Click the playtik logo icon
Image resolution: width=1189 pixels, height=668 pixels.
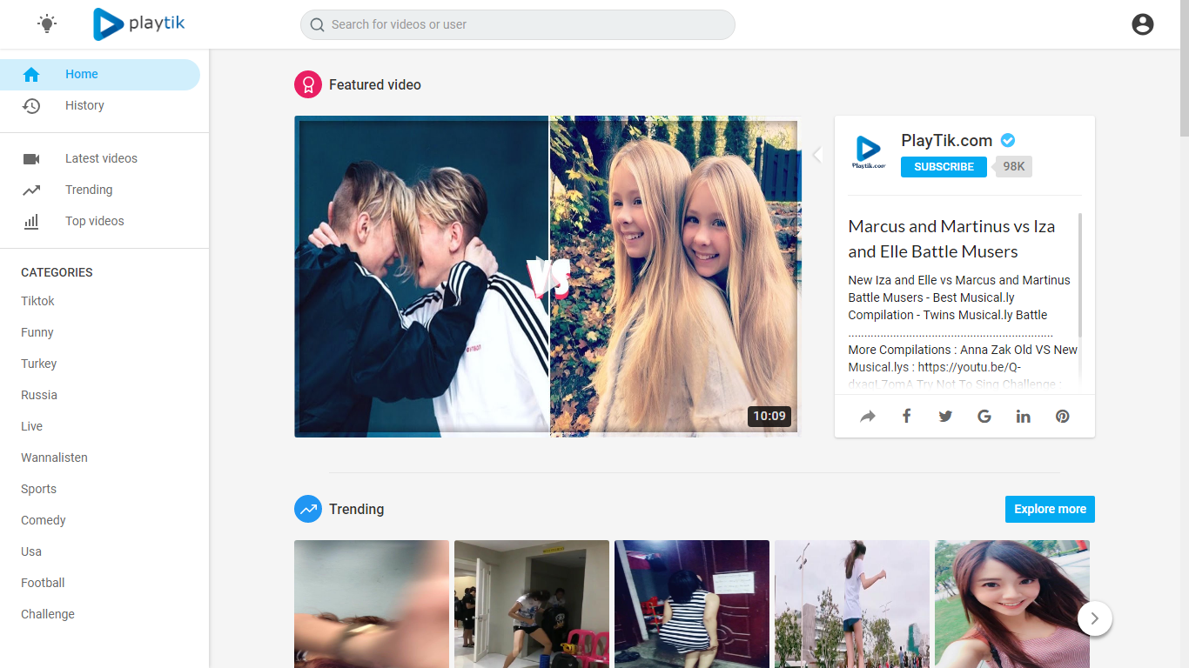tap(107, 23)
